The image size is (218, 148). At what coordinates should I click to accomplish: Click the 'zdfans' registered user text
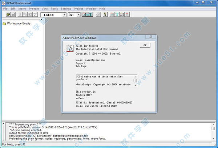coord(80,98)
